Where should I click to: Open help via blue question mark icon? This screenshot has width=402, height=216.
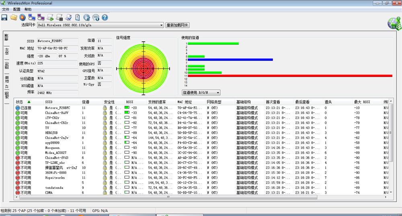tap(105, 17)
